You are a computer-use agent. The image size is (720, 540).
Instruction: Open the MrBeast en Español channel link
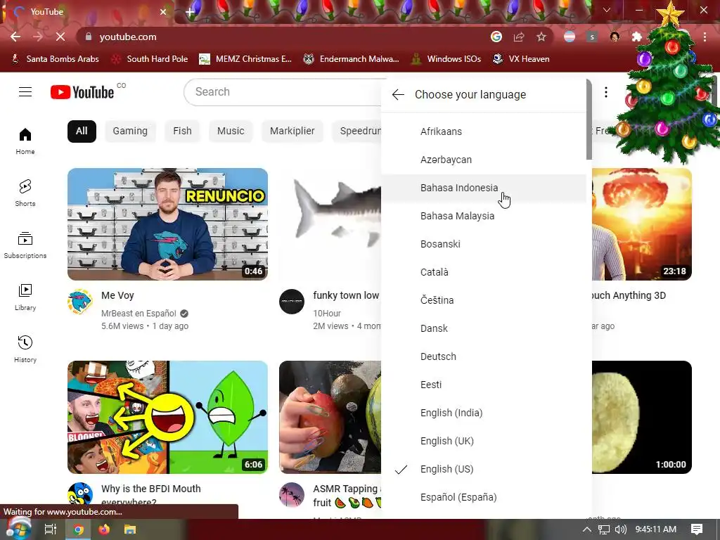(x=139, y=313)
